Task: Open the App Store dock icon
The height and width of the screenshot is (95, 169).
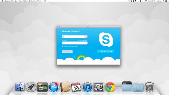Action: click(54, 87)
